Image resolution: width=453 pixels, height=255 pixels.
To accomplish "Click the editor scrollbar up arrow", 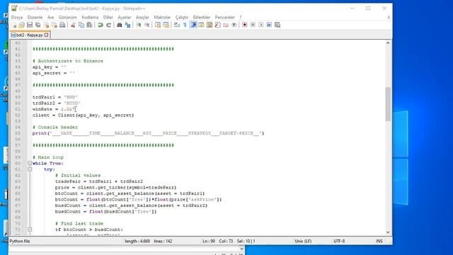I will pyautogui.click(x=388, y=43).
